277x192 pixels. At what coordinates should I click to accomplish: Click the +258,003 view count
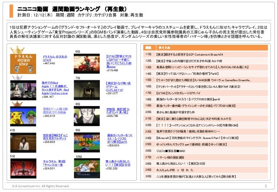(113, 146)
